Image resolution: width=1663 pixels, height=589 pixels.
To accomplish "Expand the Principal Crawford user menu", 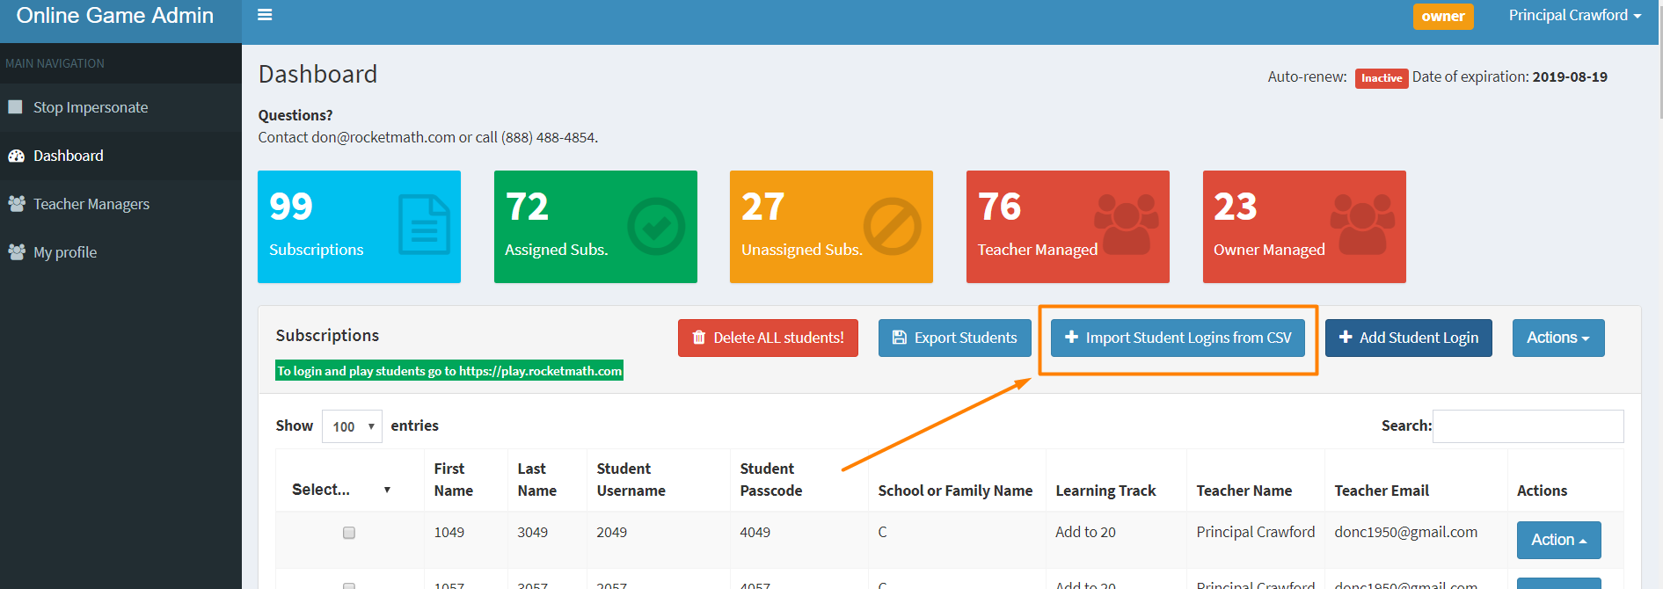I will coord(1574,16).
